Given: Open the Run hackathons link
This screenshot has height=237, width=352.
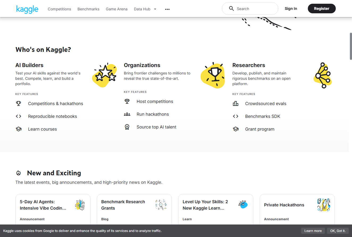Looking at the screenshot, I should point(153,114).
